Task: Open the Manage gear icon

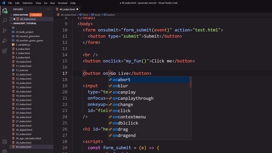Action: [5, 151]
